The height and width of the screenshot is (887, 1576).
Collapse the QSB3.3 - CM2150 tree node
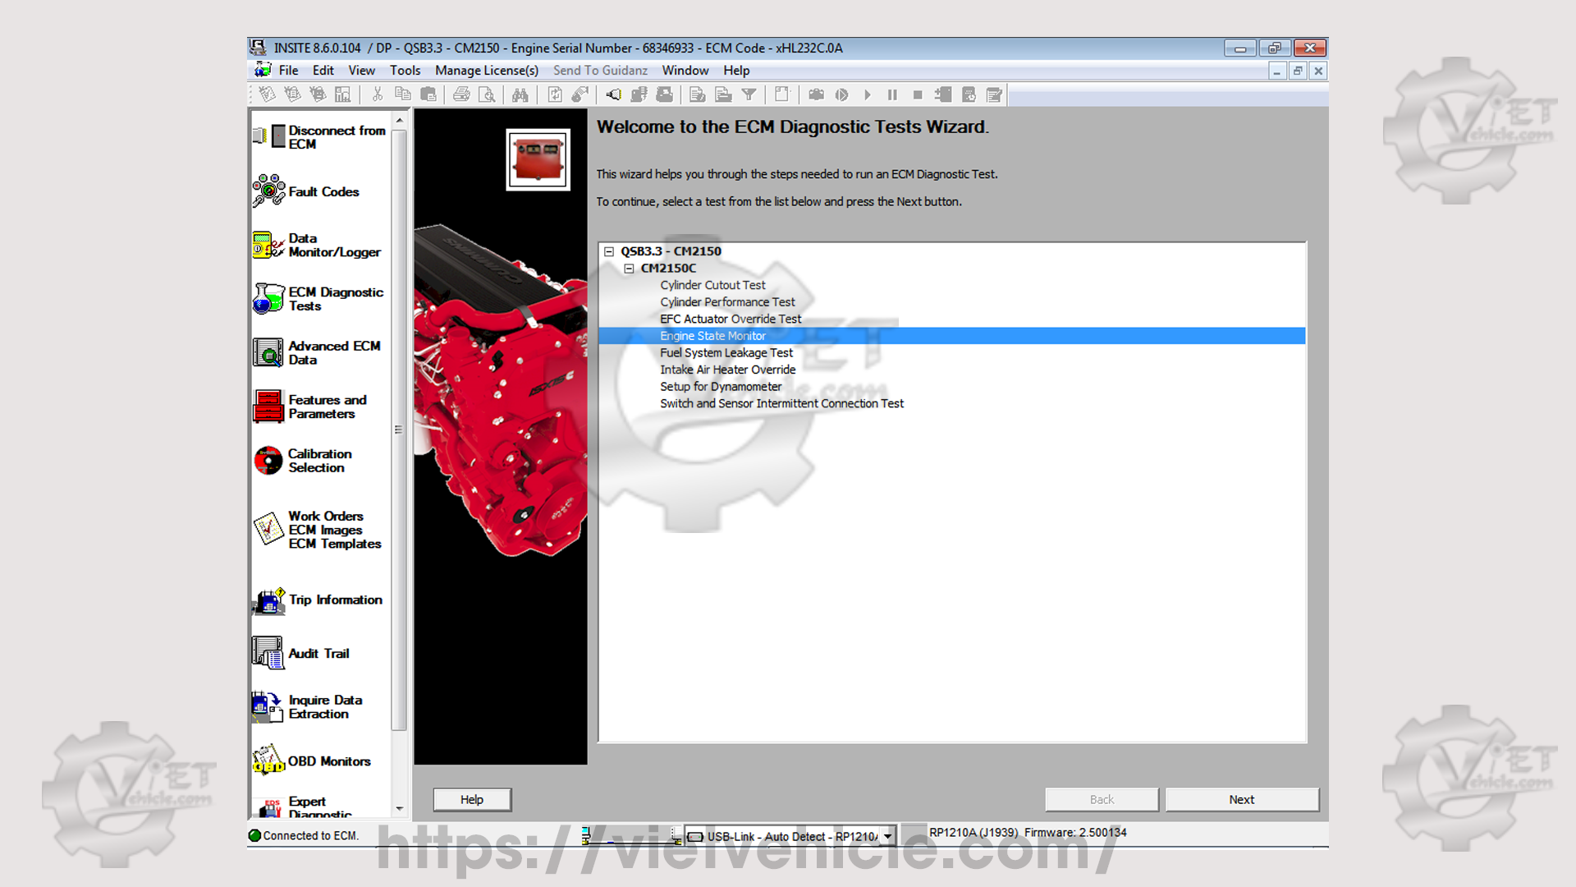point(609,251)
